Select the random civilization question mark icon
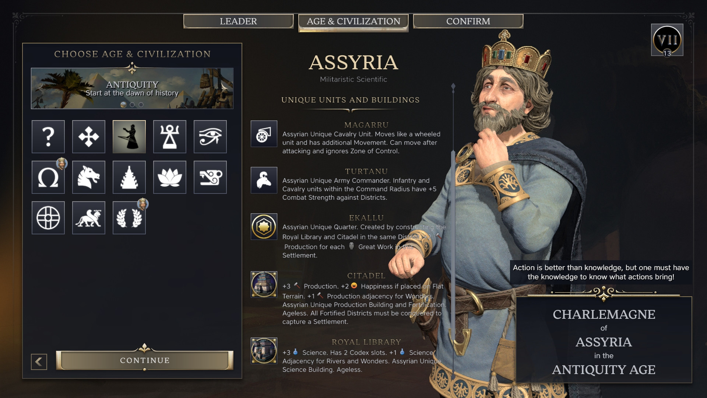 click(x=48, y=137)
